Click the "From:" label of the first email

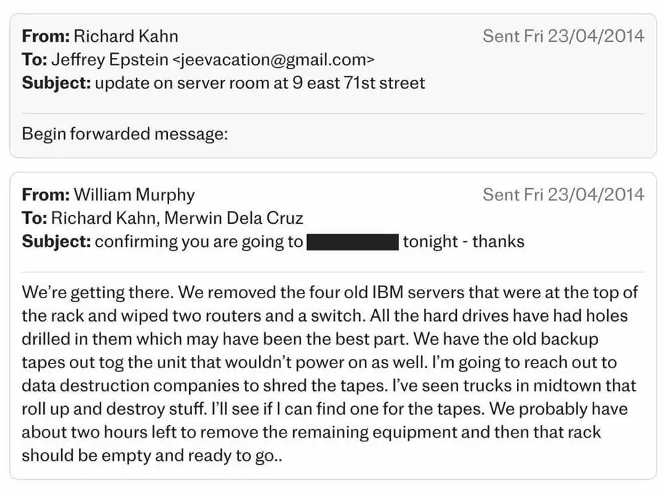click(45, 36)
